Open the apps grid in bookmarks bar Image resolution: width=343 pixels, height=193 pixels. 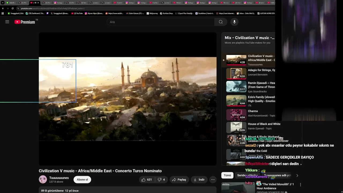click(x=3, y=13)
